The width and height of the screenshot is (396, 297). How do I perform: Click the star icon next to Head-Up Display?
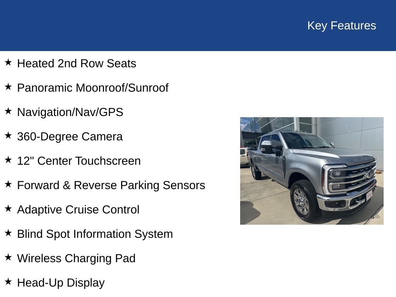pos(8,282)
